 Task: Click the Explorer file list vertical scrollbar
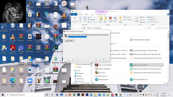(168, 56)
